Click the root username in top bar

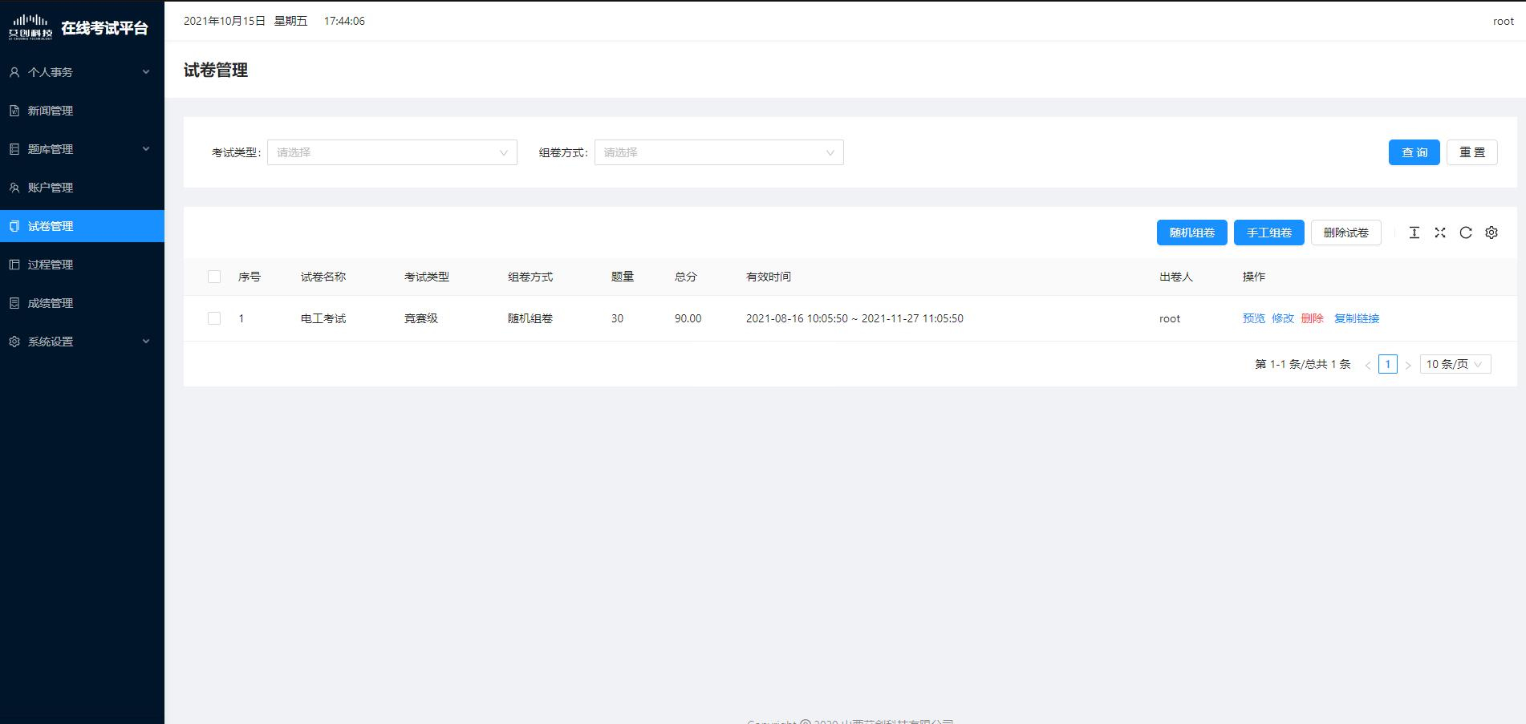(x=1504, y=21)
